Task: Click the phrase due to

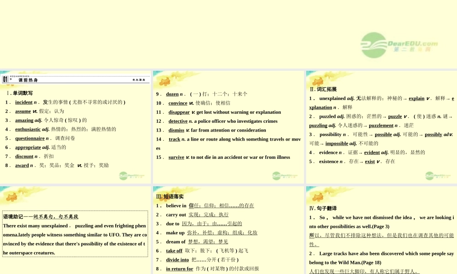Action: (173, 224)
